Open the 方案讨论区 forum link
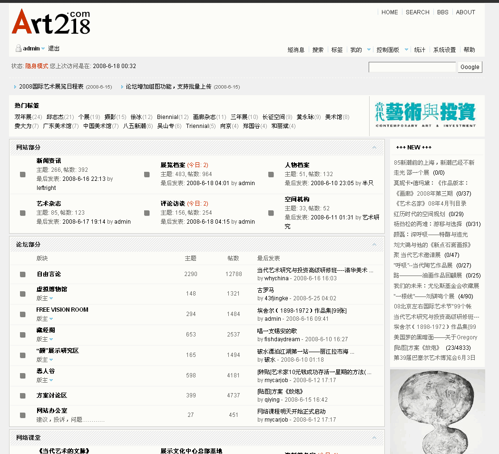The width and height of the screenshot is (499, 454). (51, 395)
